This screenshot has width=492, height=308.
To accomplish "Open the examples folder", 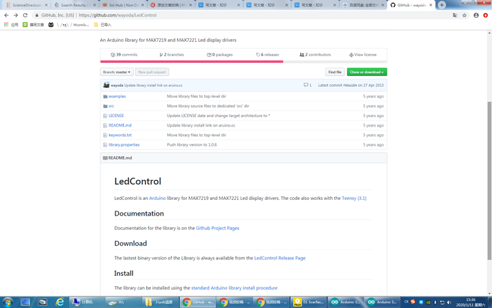I will pyautogui.click(x=117, y=97).
